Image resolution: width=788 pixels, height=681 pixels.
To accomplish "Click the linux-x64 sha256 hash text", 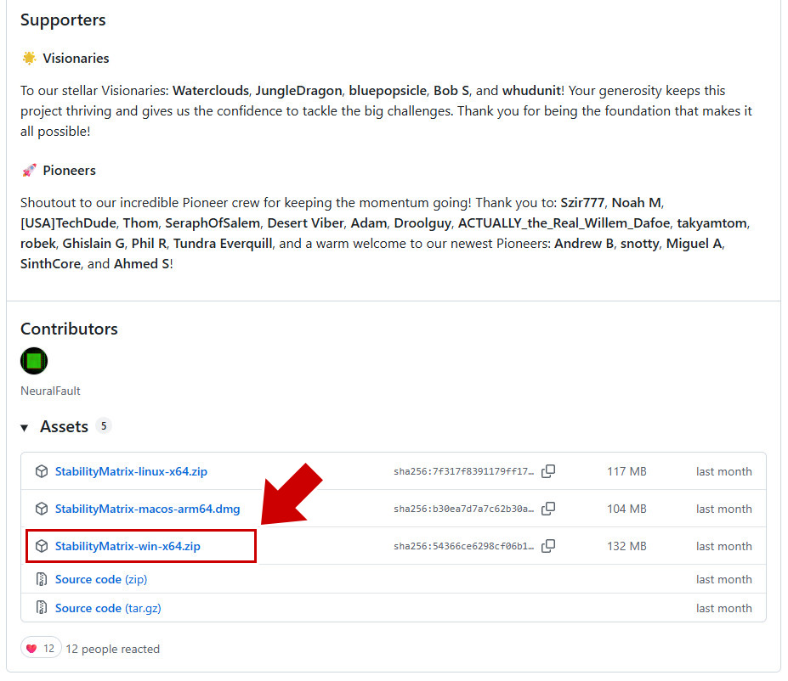I will click(x=463, y=471).
